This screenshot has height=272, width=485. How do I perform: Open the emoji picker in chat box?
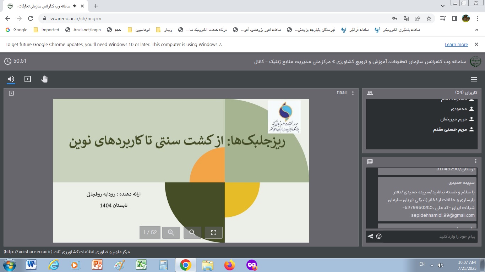click(379, 236)
